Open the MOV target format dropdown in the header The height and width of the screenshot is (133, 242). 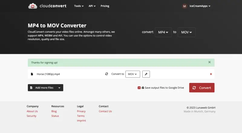[x=186, y=32]
